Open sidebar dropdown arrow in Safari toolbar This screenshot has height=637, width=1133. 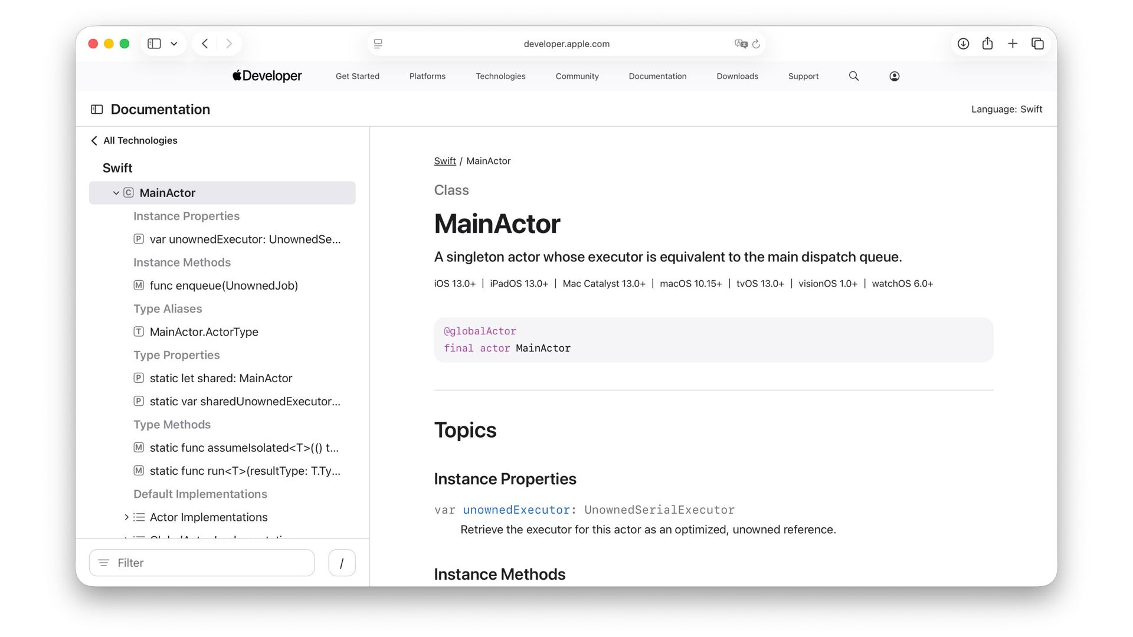tap(173, 44)
